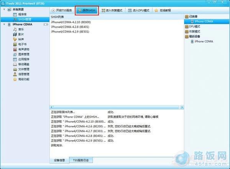The height and width of the screenshot is (169, 230).
Task: Click the 正在获取固件列表 log line
Action: click(82, 112)
